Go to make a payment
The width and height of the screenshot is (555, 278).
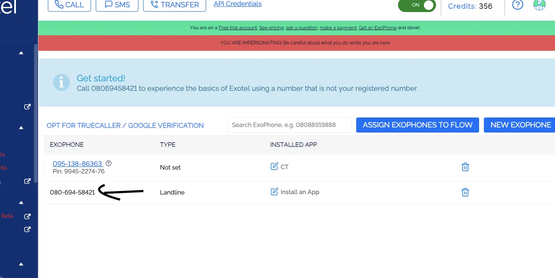click(x=338, y=28)
